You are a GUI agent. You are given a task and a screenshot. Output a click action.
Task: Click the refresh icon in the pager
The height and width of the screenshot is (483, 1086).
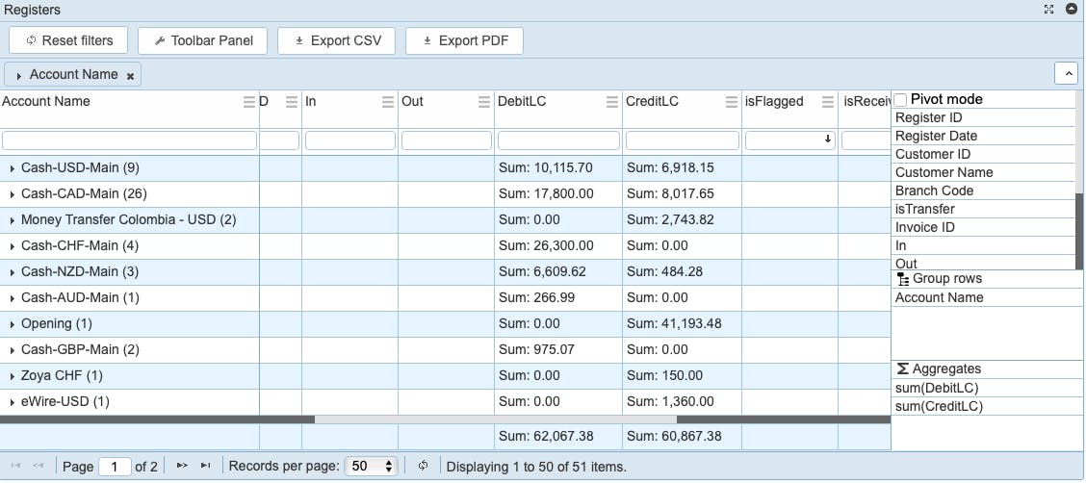tap(423, 466)
